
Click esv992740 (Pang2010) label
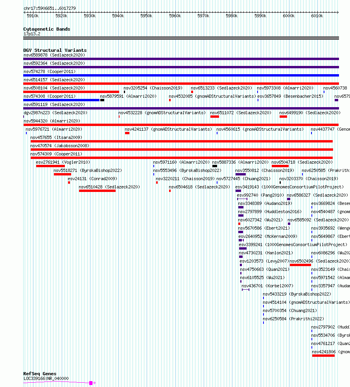click(x=260, y=195)
